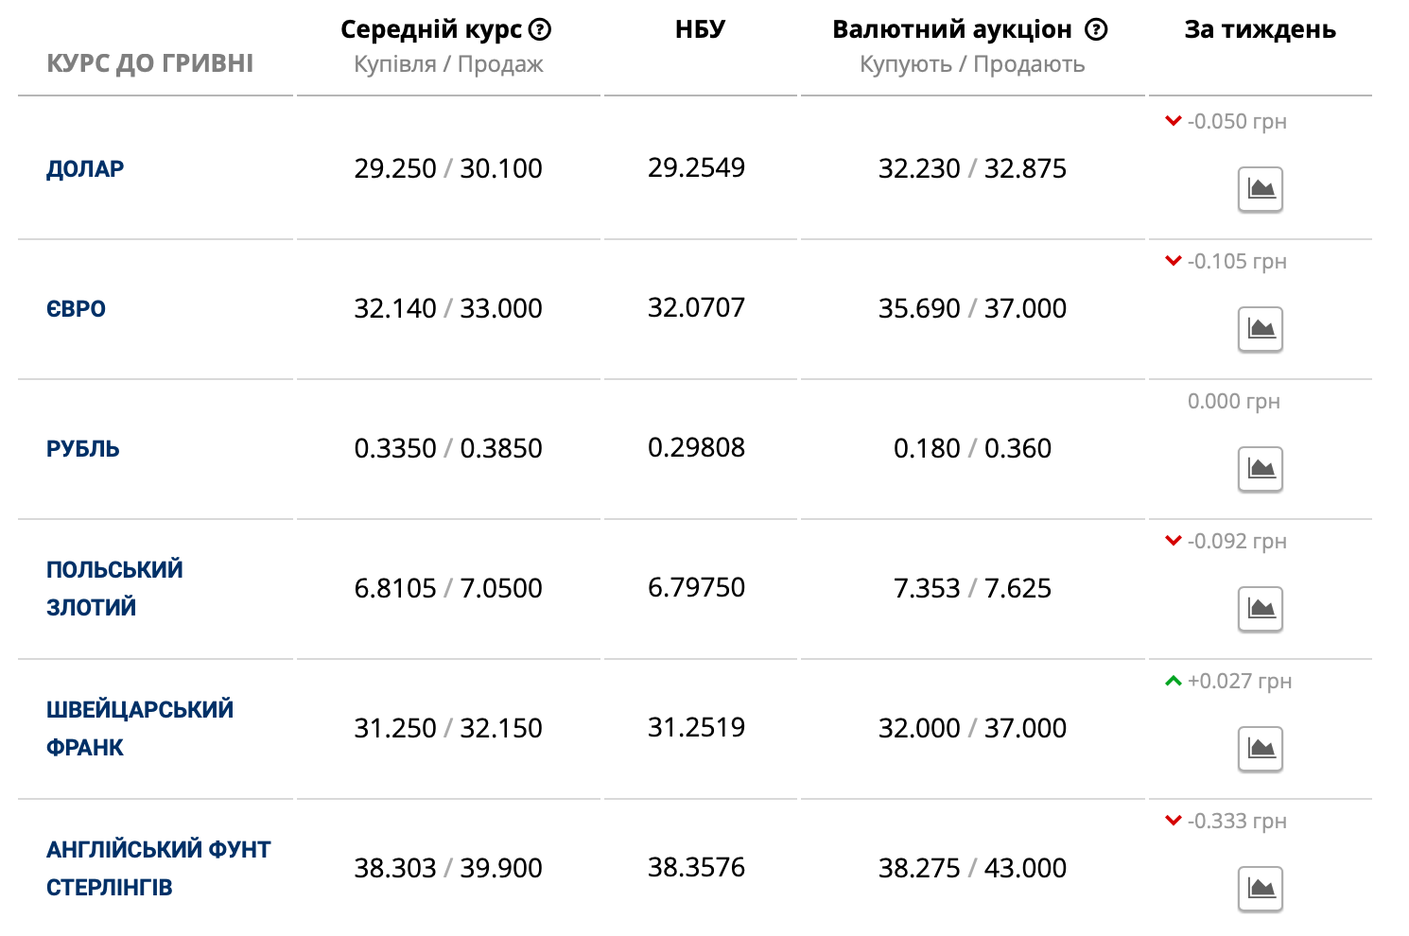Image resolution: width=1409 pixels, height=936 pixels.
Task: Click the euro weekly change -0.105 грн
Action: tap(1236, 262)
